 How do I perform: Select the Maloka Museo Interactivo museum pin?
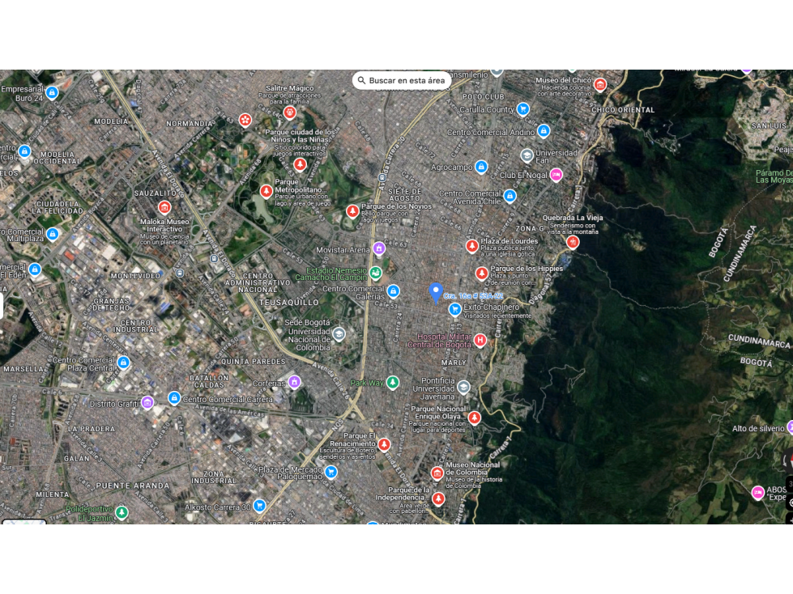point(164,207)
